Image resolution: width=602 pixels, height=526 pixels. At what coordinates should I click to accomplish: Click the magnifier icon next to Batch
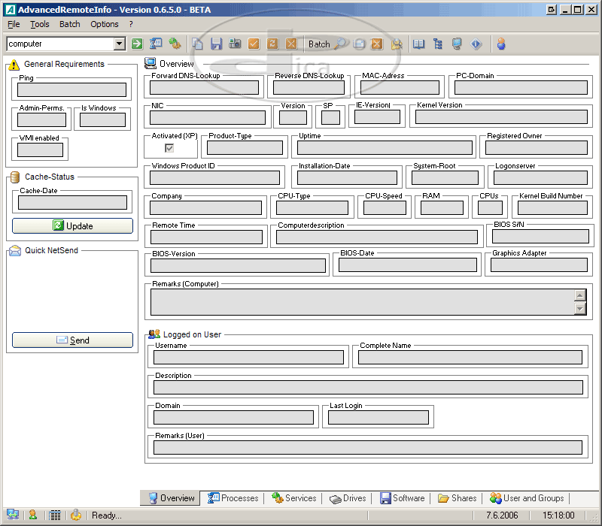341,44
